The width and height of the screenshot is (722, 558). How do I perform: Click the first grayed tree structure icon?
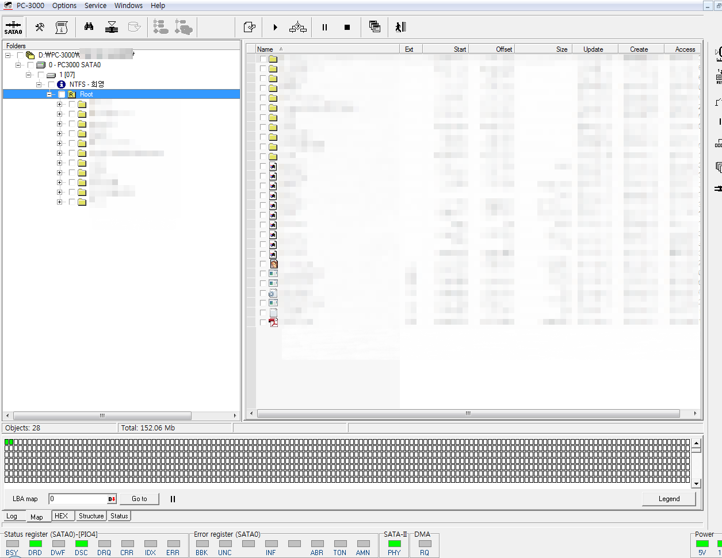coord(161,27)
